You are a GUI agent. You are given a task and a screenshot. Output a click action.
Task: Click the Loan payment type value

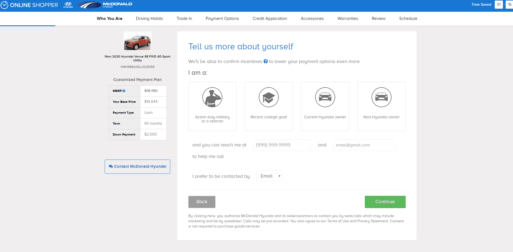[x=148, y=113]
